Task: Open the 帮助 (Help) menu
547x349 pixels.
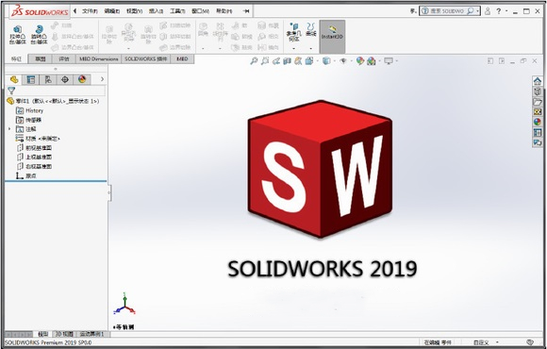Action: (224, 11)
